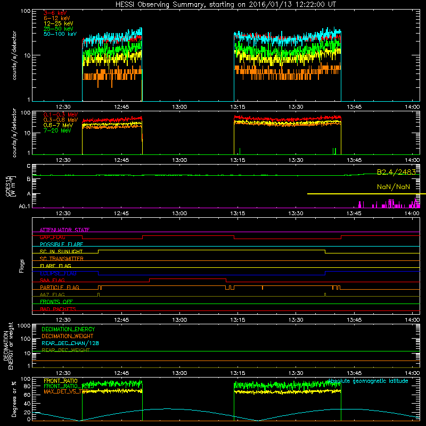This screenshot has height=426, width=426.
Task: Click the red SAA_FLAG raised step segment
Action: [x=188, y=278]
